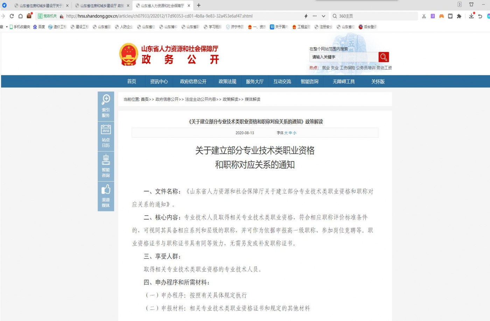This screenshot has width=490, height=321.
Task: Open the orange game controller icon
Action: [x=441, y=16]
